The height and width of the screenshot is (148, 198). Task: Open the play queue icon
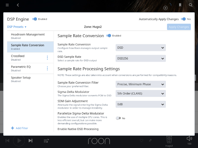pyautogui.click(x=46, y=141)
